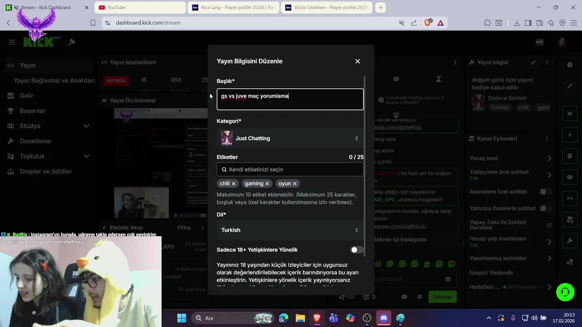Switch to the YouTube browser tab
This screenshot has width=582, height=327.
(x=141, y=7)
